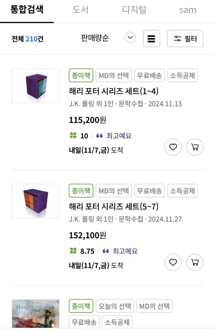This screenshot has height=333, width=215.
Task: View the box set (5~7) cover thumbnail
Action: [x=35, y=201]
